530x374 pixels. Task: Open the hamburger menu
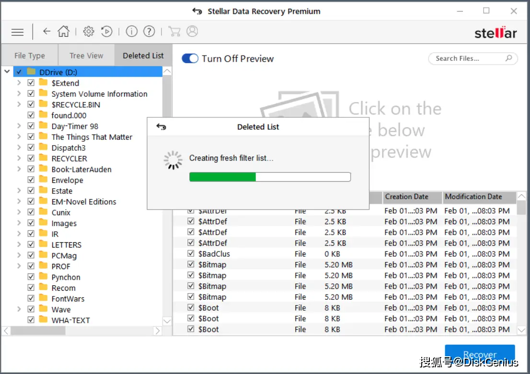[x=17, y=32]
